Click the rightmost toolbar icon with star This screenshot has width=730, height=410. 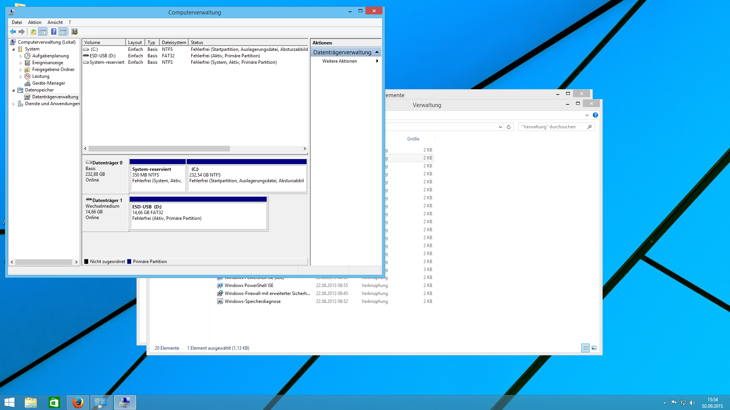(75, 32)
